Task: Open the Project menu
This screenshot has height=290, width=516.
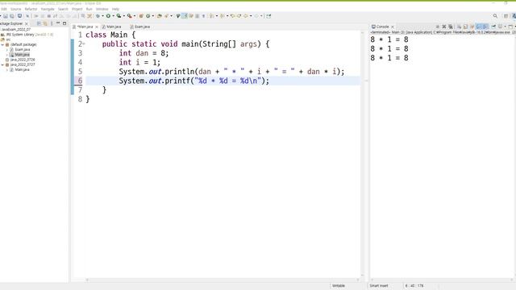Action: click(x=77, y=9)
